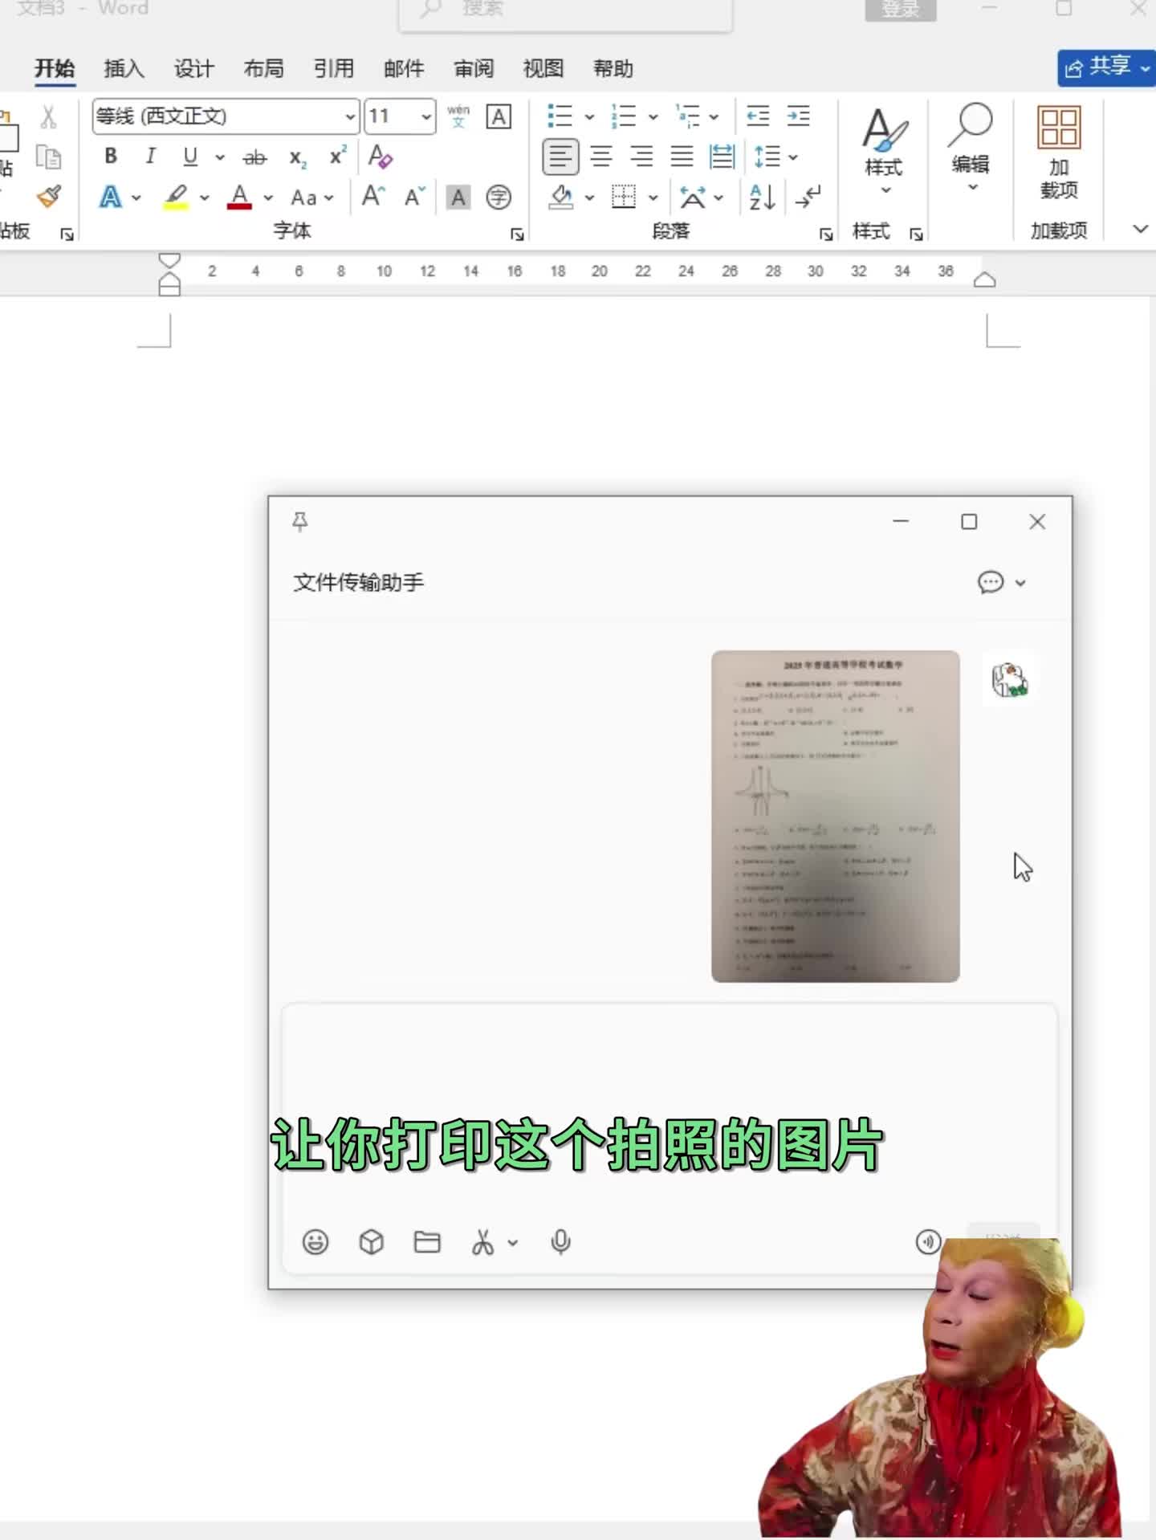Image resolution: width=1156 pixels, height=1540 pixels.
Task: Expand the numbered list style options
Action: click(x=653, y=117)
